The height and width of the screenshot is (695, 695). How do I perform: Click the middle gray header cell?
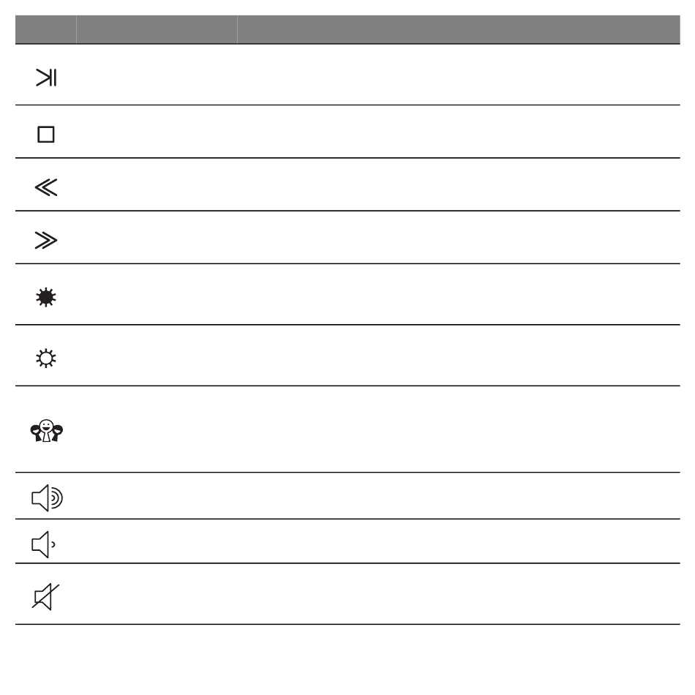pyautogui.click(x=157, y=29)
